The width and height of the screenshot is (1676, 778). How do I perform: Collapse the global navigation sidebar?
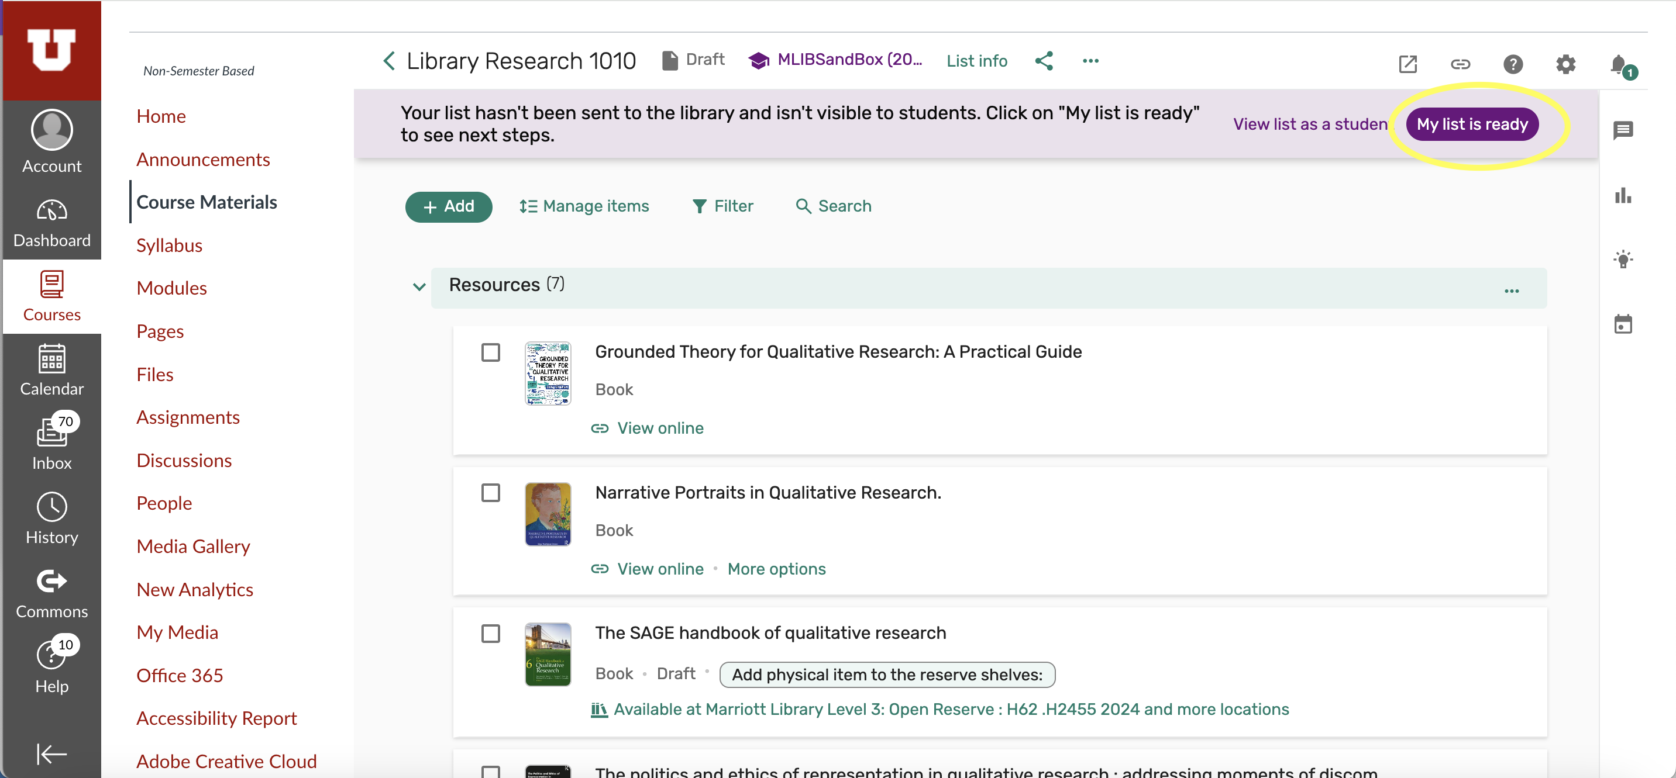[x=51, y=753]
